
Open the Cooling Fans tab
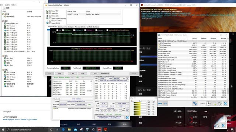[x=62, y=27]
